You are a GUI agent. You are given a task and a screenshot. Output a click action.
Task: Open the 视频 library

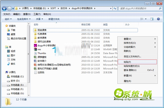pyautogui.click(x=11, y=51)
